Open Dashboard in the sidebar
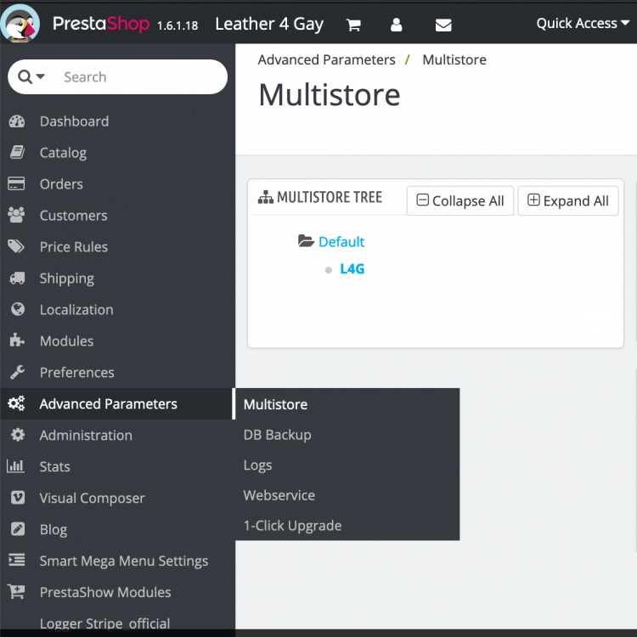Image resolution: width=637 pixels, height=637 pixels. click(75, 121)
